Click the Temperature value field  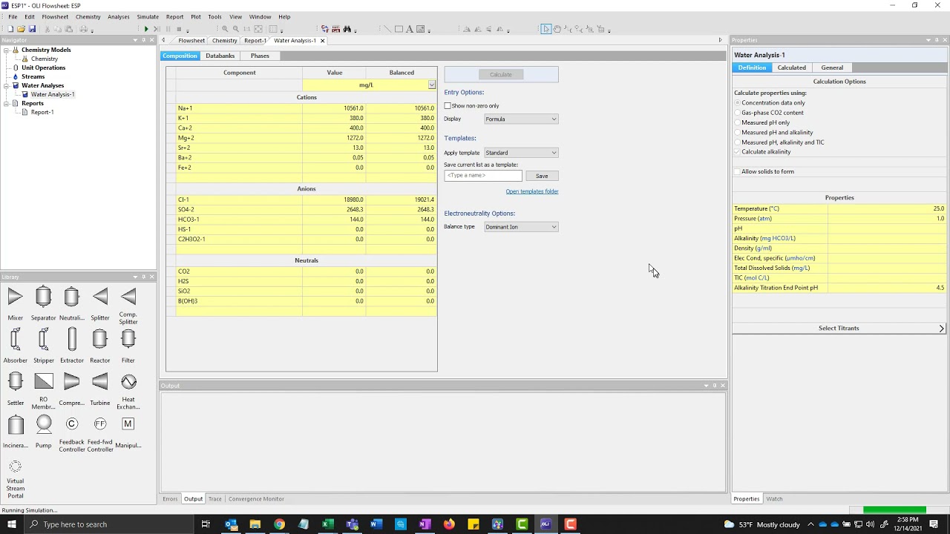tap(887, 209)
